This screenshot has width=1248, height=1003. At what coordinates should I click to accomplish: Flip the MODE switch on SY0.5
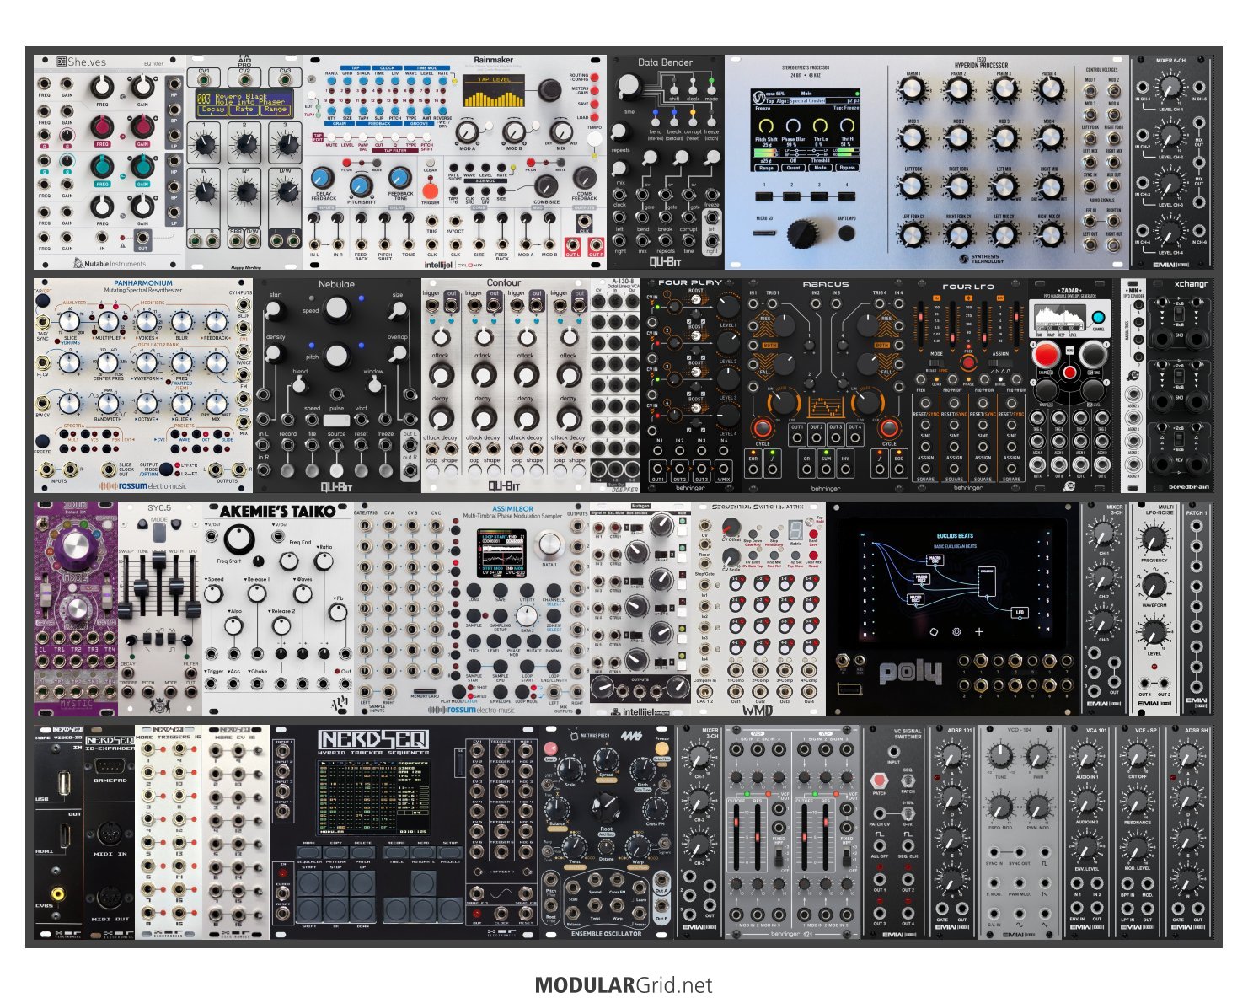pyautogui.click(x=159, y=534)
